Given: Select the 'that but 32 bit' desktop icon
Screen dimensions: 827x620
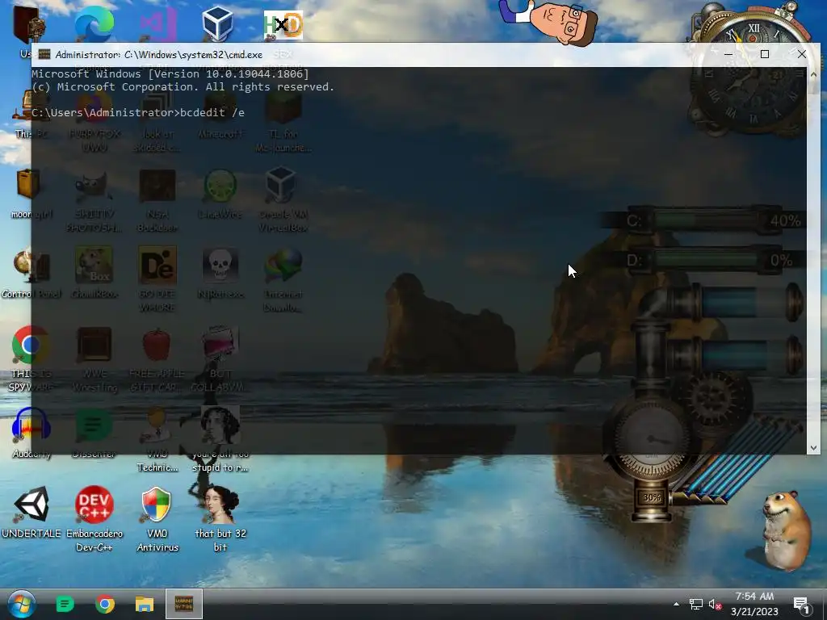Looking at the screenshot, I should 220,519.
